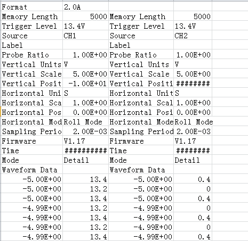
Task: Select the CH2 Vertical Position hash-filled cell
Action: tap(193, 84)
